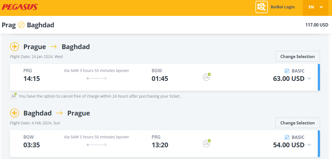Swap route via round-trip arrows icon

click(x=21, y=25)
